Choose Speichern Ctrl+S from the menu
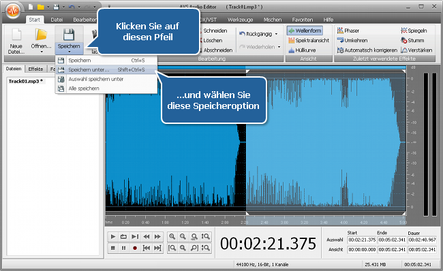This screenshot has width=443, height=271. coord(106,61)
